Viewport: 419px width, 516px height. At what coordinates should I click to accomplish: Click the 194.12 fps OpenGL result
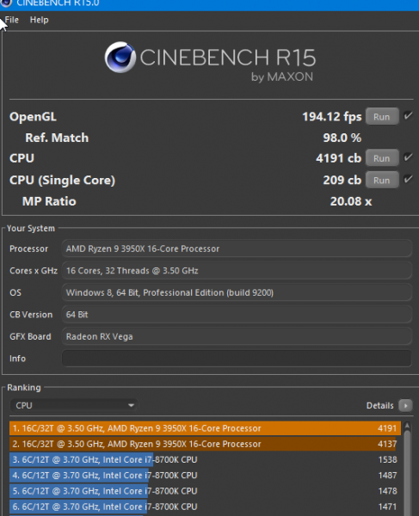332,117
